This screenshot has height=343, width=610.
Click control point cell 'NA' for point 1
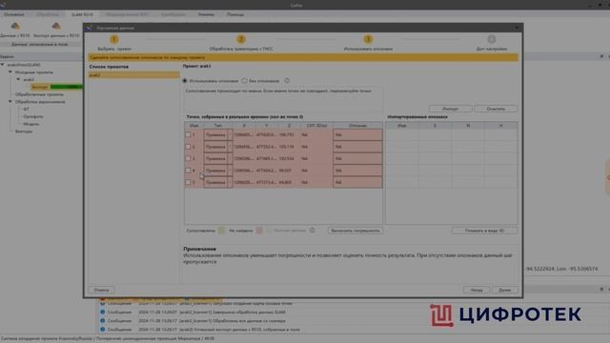(357, 135)
